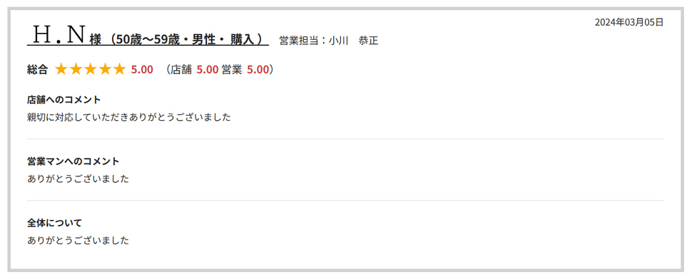This screenshot has height=280, width=692.
Task: Click the 店舗 score 5.00
Action: pos(208,70)
